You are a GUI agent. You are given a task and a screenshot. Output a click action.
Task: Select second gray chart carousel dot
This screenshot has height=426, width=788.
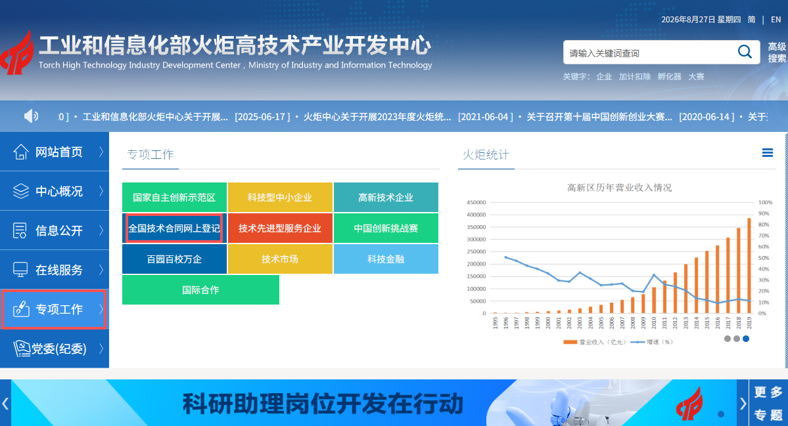[737, 339]
